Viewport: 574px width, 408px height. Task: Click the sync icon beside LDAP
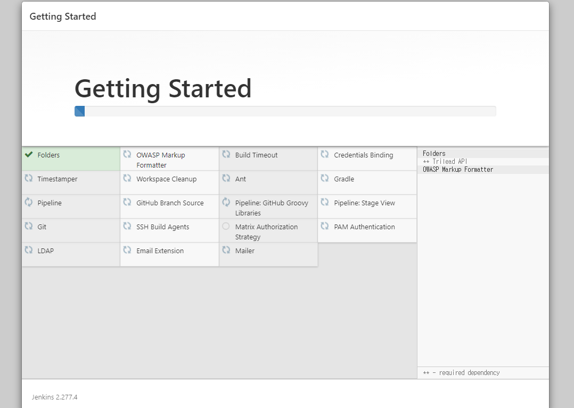29,250
